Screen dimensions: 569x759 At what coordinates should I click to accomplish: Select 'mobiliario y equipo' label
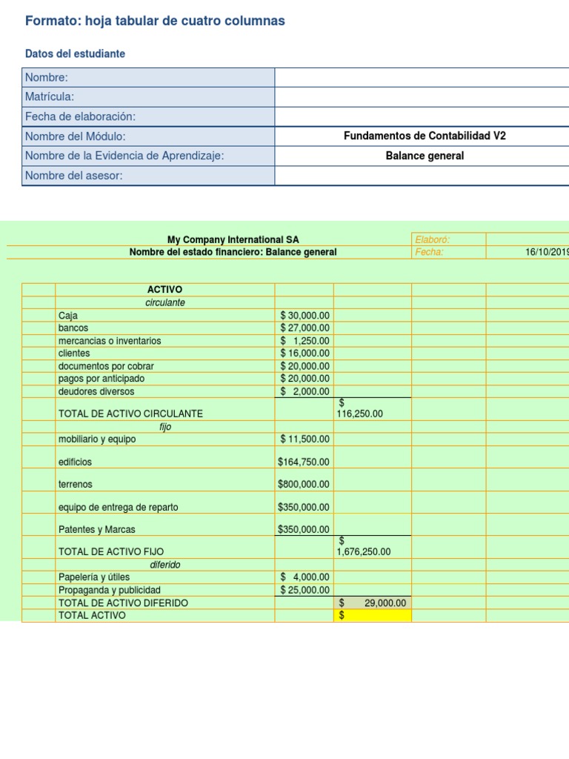pos(165,439)
